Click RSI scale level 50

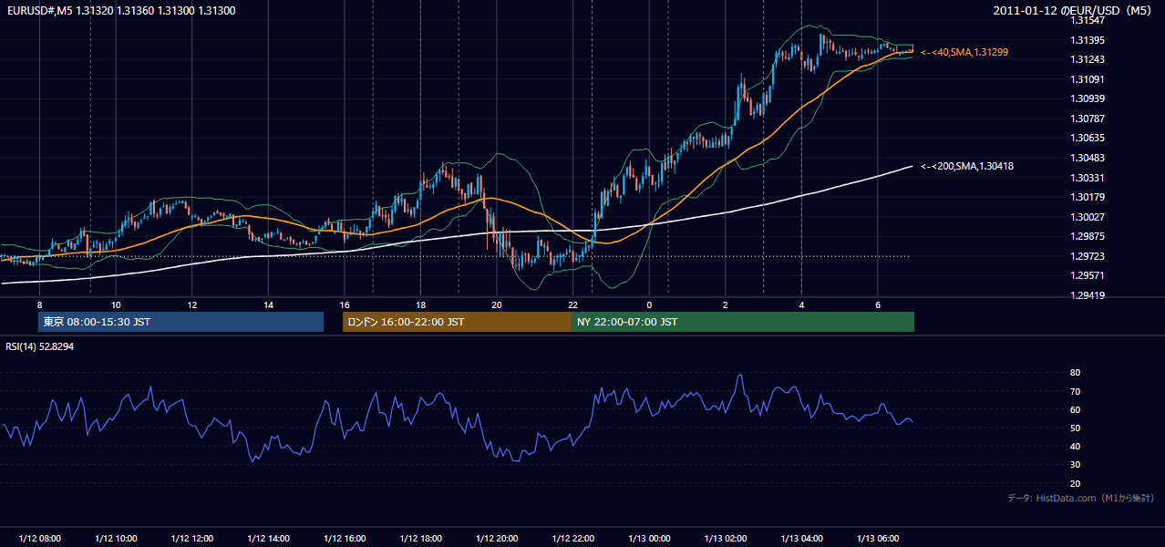(1076, 428)
